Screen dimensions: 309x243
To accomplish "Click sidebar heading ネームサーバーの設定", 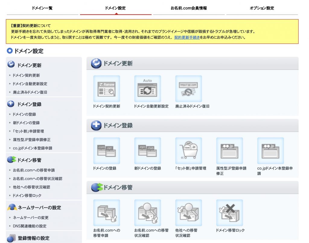I will 40,208.
